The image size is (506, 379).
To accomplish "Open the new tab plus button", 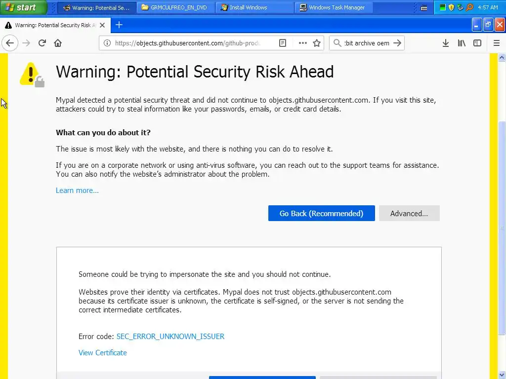I will click(x=119, y=25).
